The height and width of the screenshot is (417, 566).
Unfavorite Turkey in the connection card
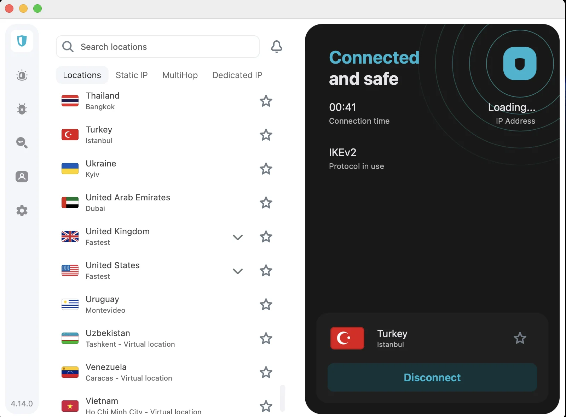[520, 338]
